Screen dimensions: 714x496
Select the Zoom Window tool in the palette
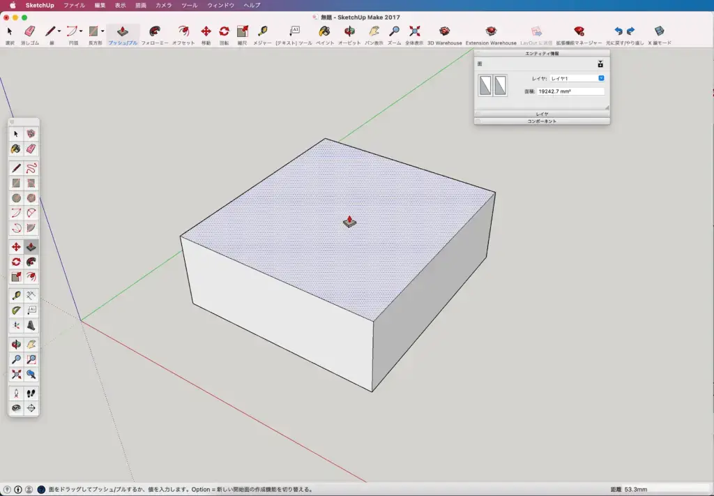coord(31,360)
